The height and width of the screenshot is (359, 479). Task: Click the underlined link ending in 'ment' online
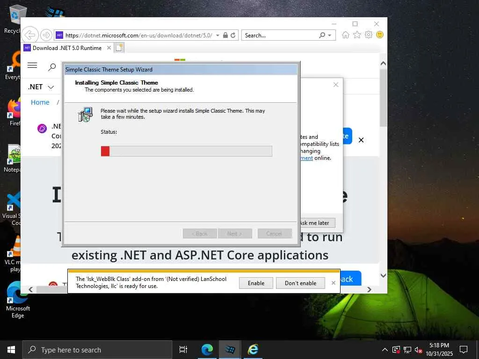click(306, 158)
